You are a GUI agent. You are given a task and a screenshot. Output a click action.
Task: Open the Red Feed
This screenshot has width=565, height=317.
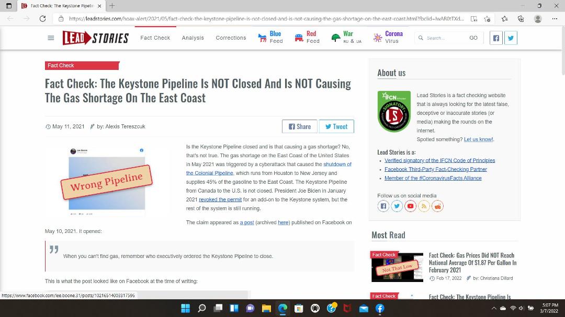[x=307, y=38]
